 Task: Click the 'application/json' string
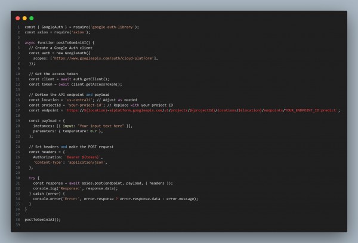click(x=86, y=163)
